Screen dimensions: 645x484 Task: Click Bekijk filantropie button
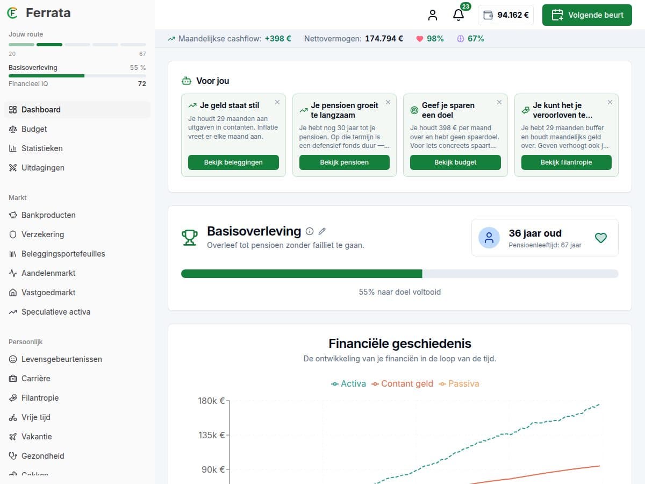pos(567,162)
